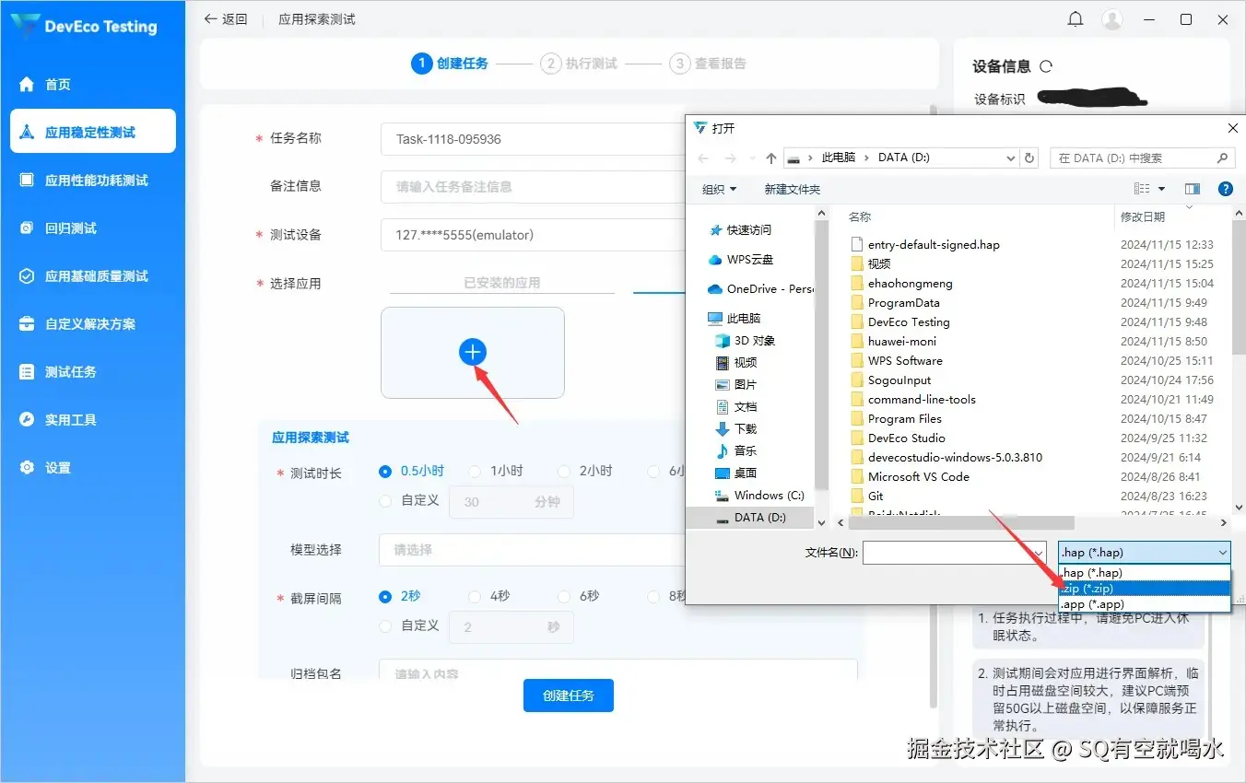Select 应用稳定性测试 in the sidebar
The width and height of the screenshot is (1246, 783).
pyautogui.click(x=92, y=132)
